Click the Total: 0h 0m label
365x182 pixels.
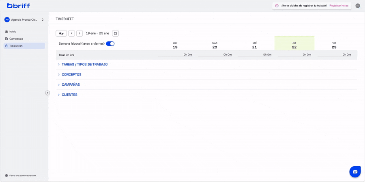tap(67, 55)
